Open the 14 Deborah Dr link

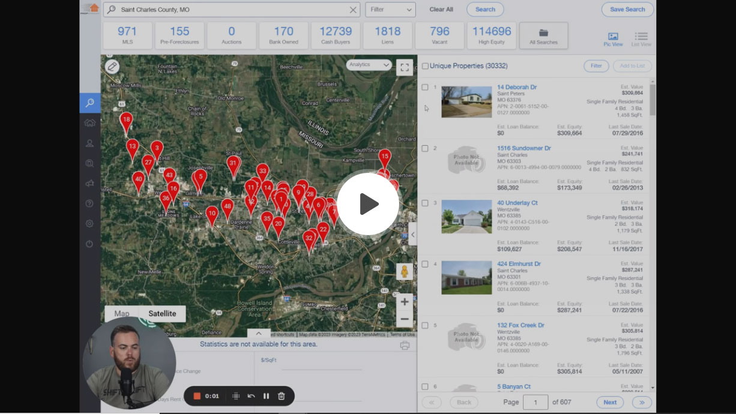tap(517, 88)
